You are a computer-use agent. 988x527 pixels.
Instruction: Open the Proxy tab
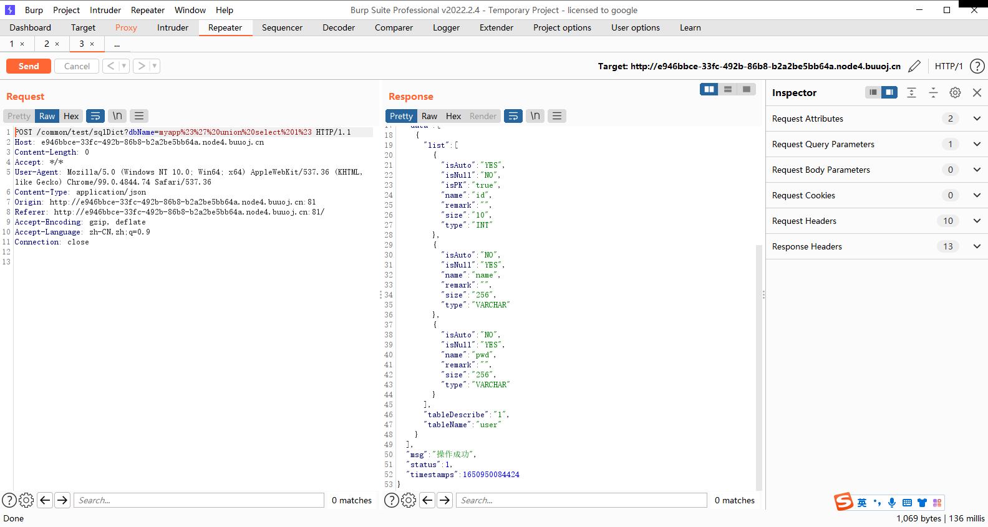[126, 27]
